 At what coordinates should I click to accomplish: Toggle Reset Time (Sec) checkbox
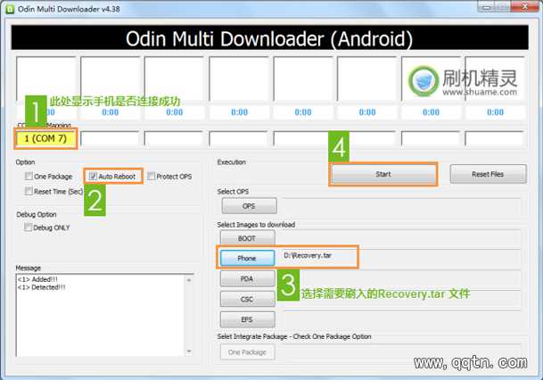pos(29,191)
